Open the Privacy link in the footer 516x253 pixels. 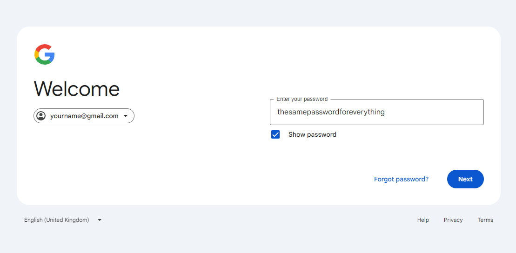pyautogui.click(x=453, y=220)
